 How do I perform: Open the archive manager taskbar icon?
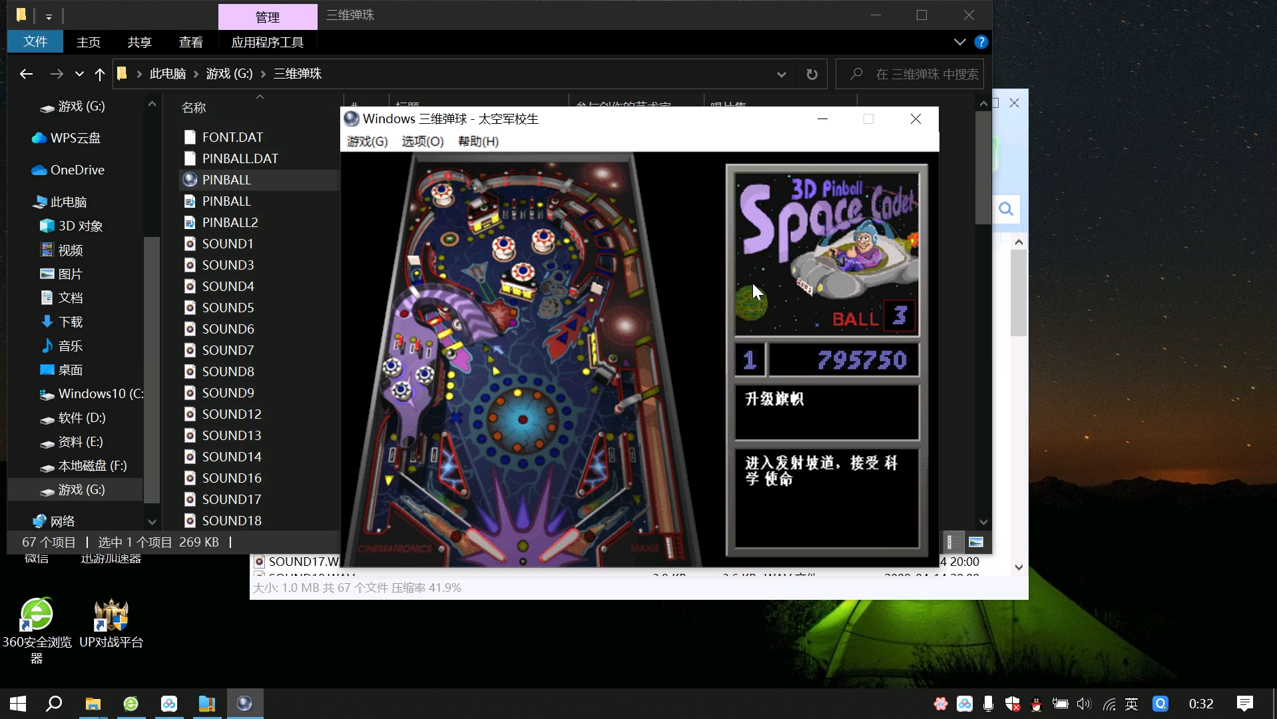tap(207, 704)
